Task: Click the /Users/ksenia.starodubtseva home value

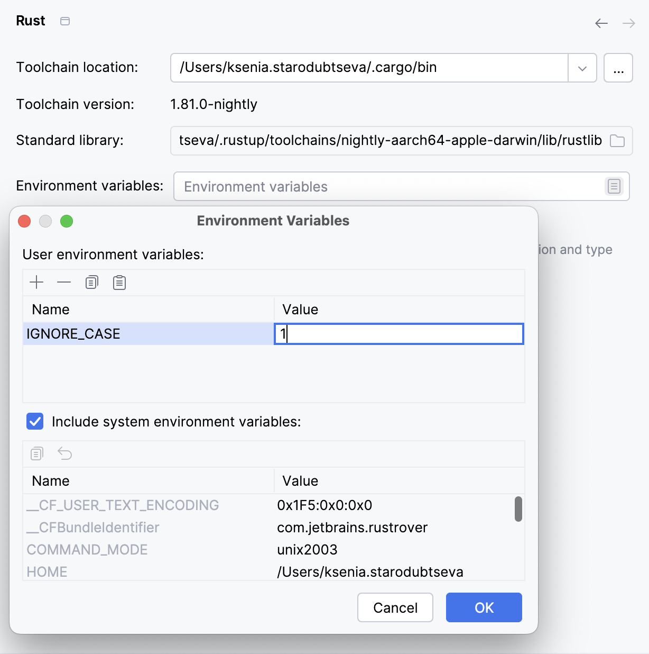Action: [370, 572]
